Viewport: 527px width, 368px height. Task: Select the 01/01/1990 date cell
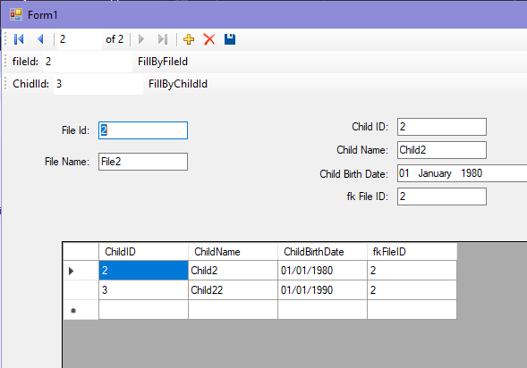pos(322,289)
